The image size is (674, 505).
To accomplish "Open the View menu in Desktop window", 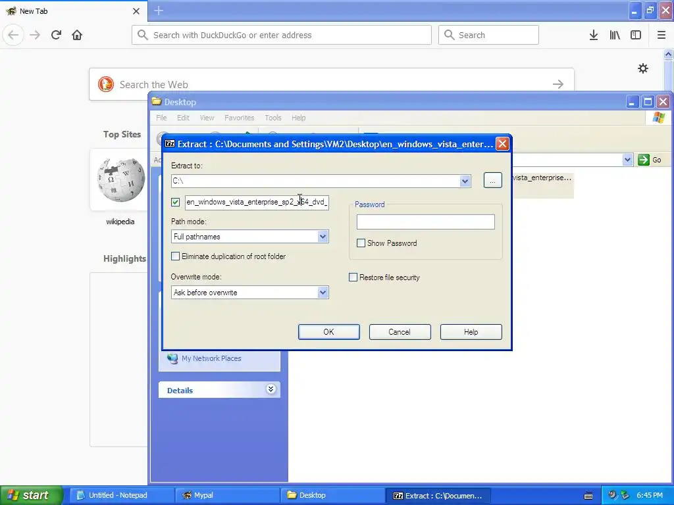I will point(207,118).
